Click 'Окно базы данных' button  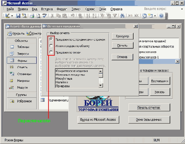click(149, 120)
